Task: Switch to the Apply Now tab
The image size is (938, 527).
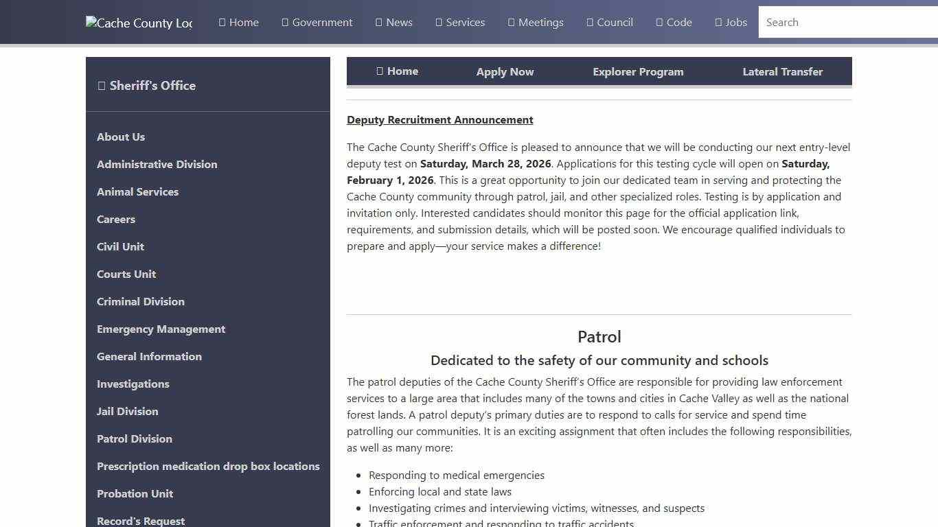Action: [x=505, y=71]
